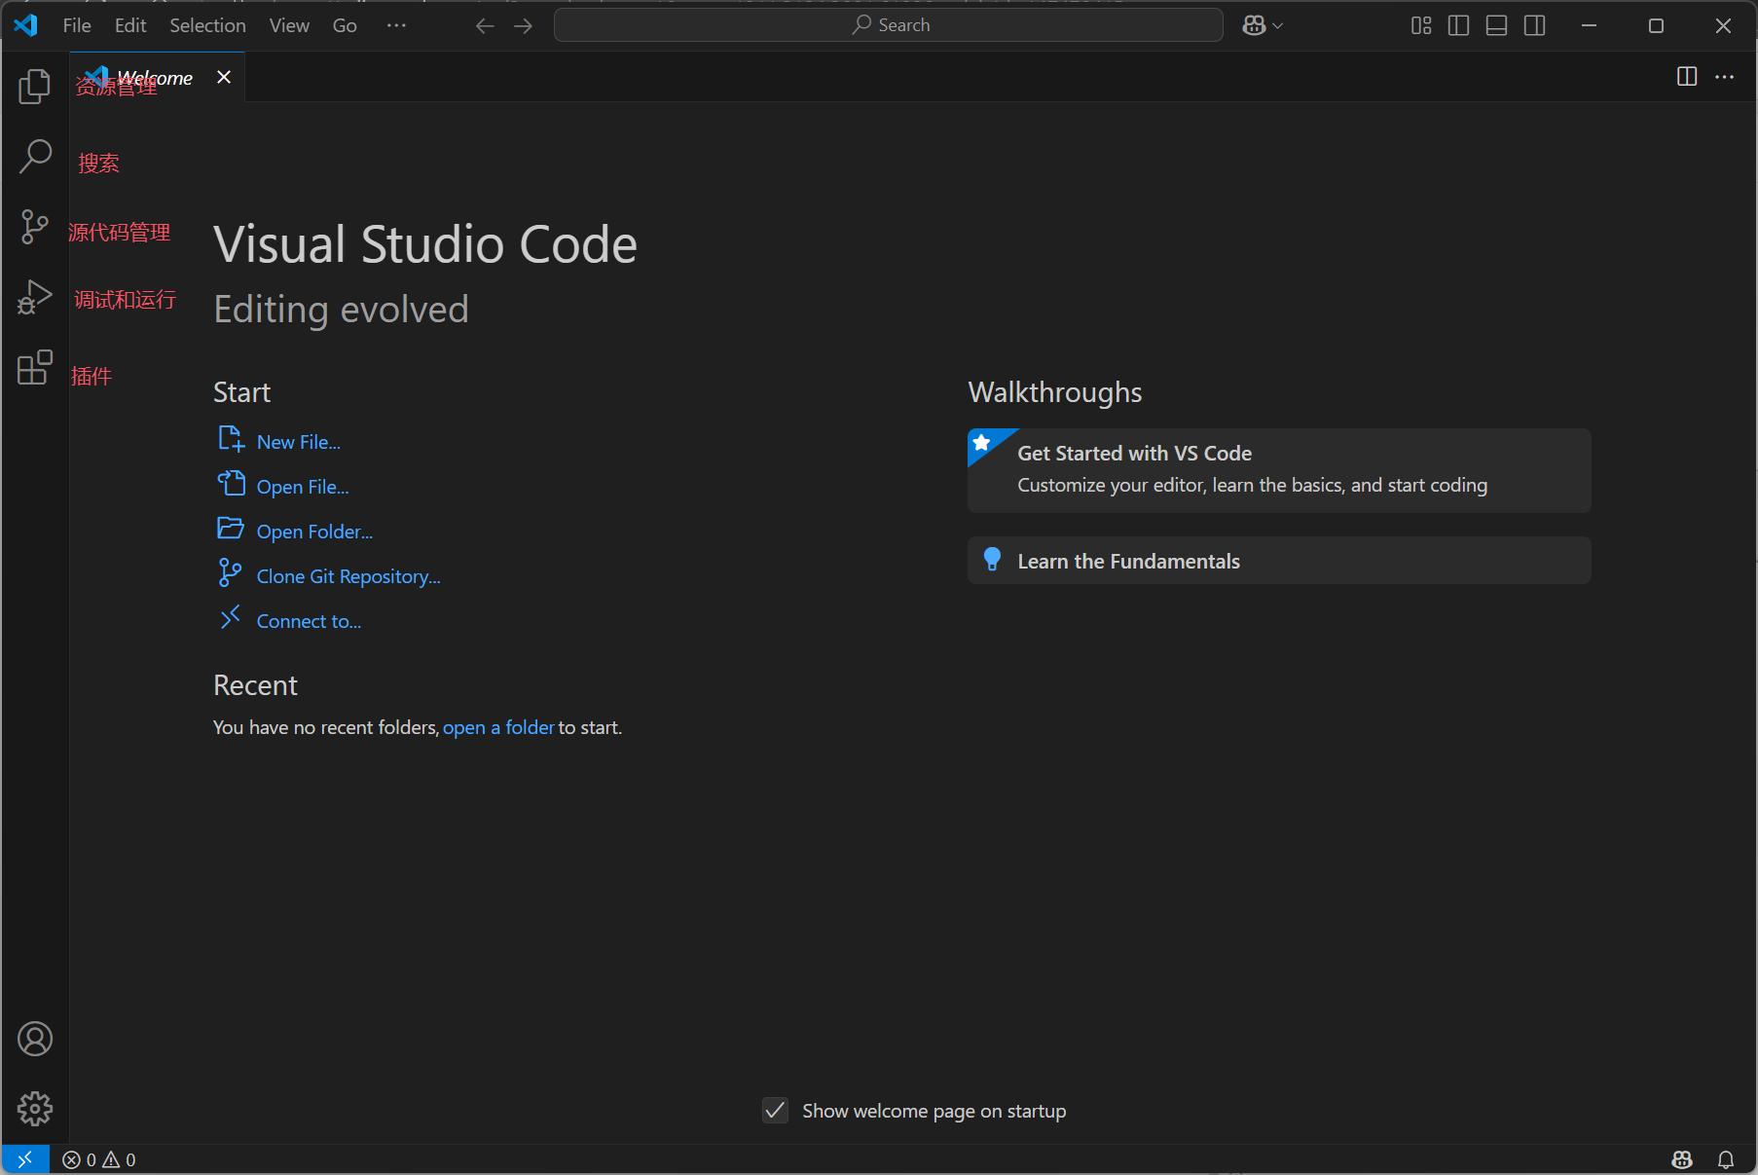Uncheck Show welcome page on startup

[x=776, y=1111]
